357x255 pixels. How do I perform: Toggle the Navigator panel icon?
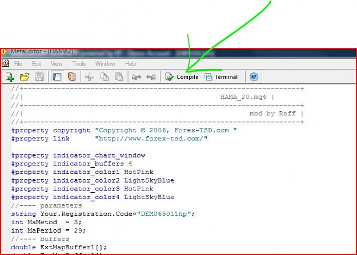click(57, 77)
